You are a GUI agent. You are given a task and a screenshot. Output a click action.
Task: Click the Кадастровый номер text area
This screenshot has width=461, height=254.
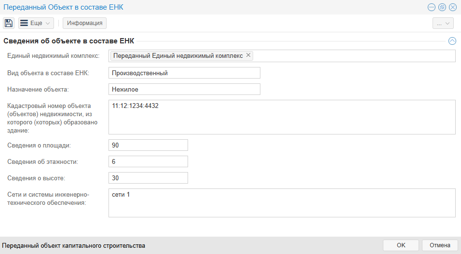[x=282, y=117]
